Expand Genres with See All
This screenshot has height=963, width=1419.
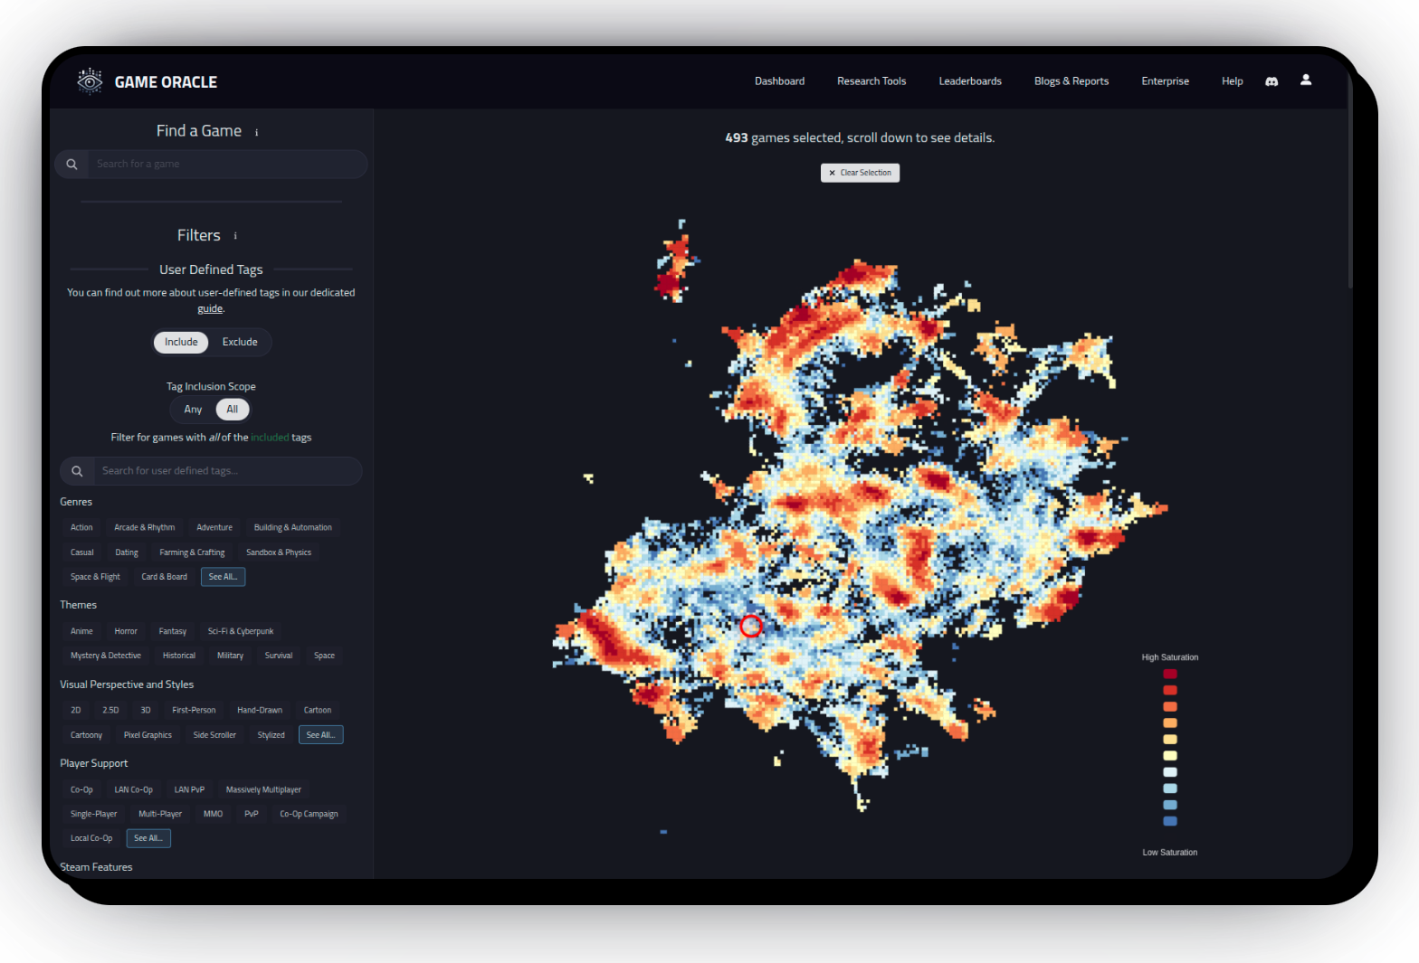(223, 577)
